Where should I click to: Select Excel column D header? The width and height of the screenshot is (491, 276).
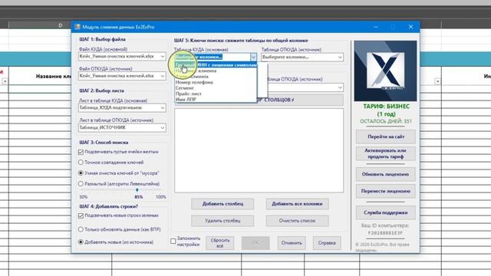tap(60, 25)
